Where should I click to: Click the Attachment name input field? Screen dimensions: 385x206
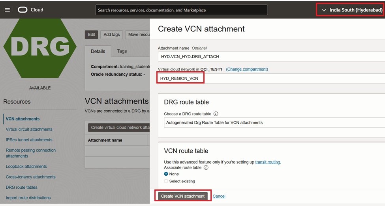click(270, 57)
